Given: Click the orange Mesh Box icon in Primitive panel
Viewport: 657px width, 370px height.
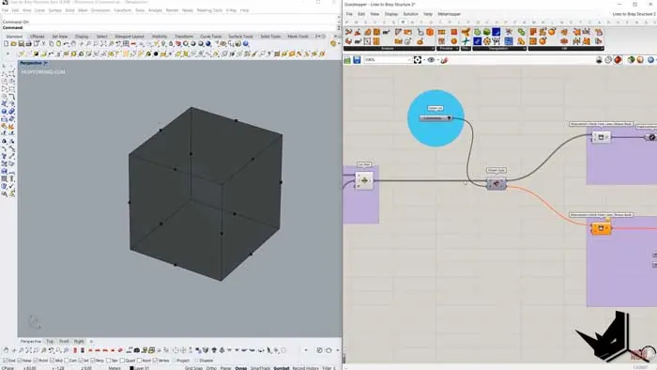Looking at the screenshot, I should pyautogui.click(x=453, y=32).
